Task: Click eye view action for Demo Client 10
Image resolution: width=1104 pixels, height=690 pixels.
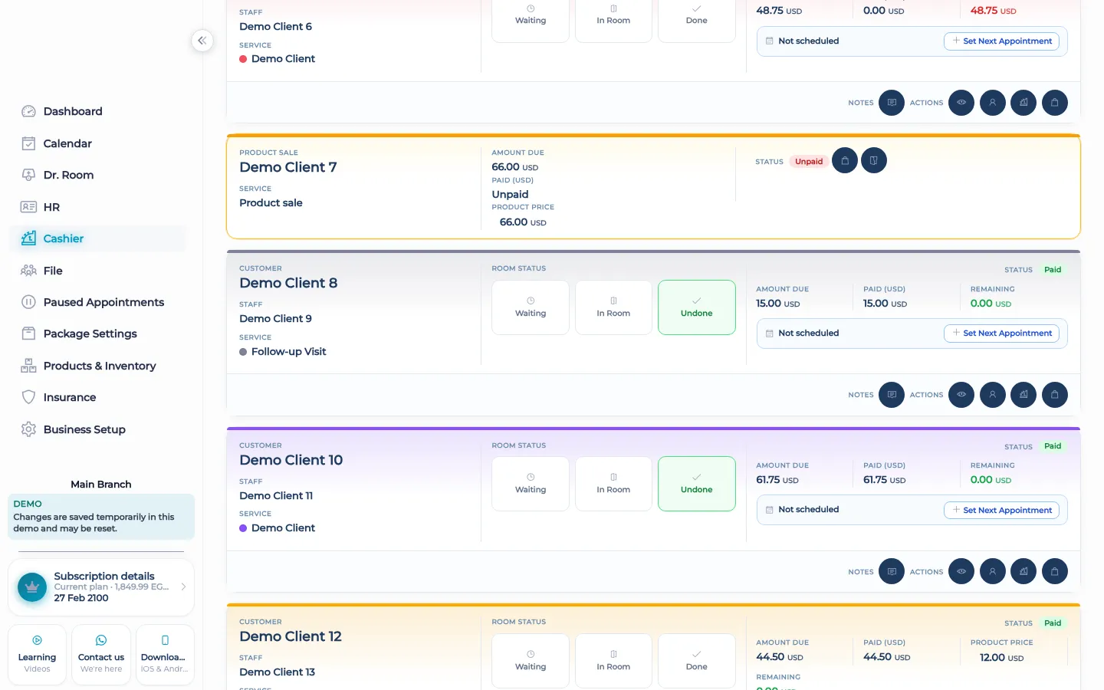Action: pyautogui.click(x=961, y=571)
